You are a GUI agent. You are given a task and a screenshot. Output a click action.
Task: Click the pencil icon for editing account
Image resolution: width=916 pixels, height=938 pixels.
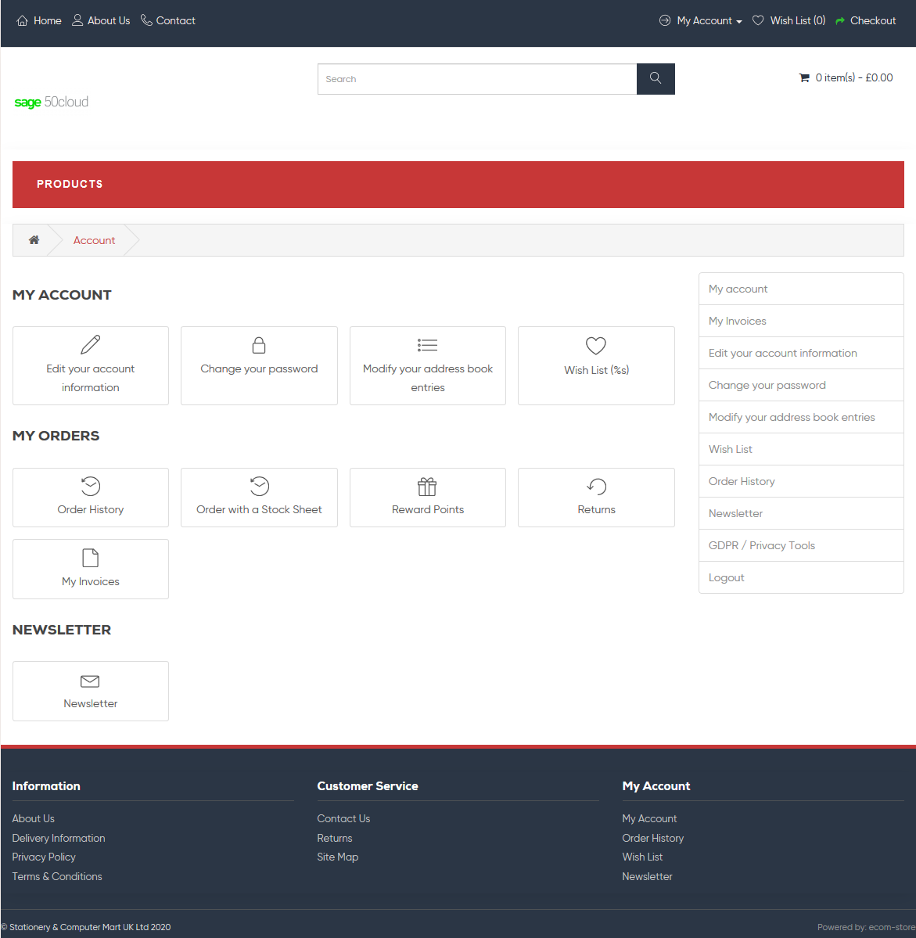pyautogui.click(x=91, y=344)
